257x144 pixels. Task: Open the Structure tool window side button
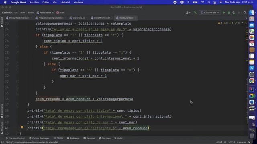(x=2, y=128)
